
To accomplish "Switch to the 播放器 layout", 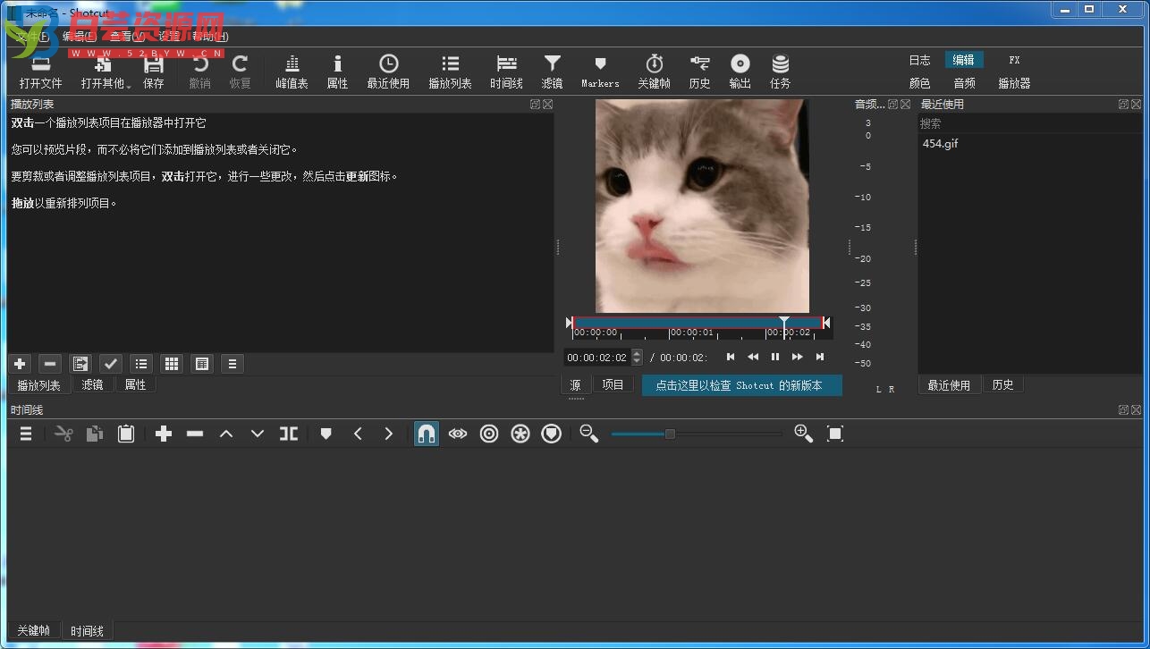I will pos(1014,83).
